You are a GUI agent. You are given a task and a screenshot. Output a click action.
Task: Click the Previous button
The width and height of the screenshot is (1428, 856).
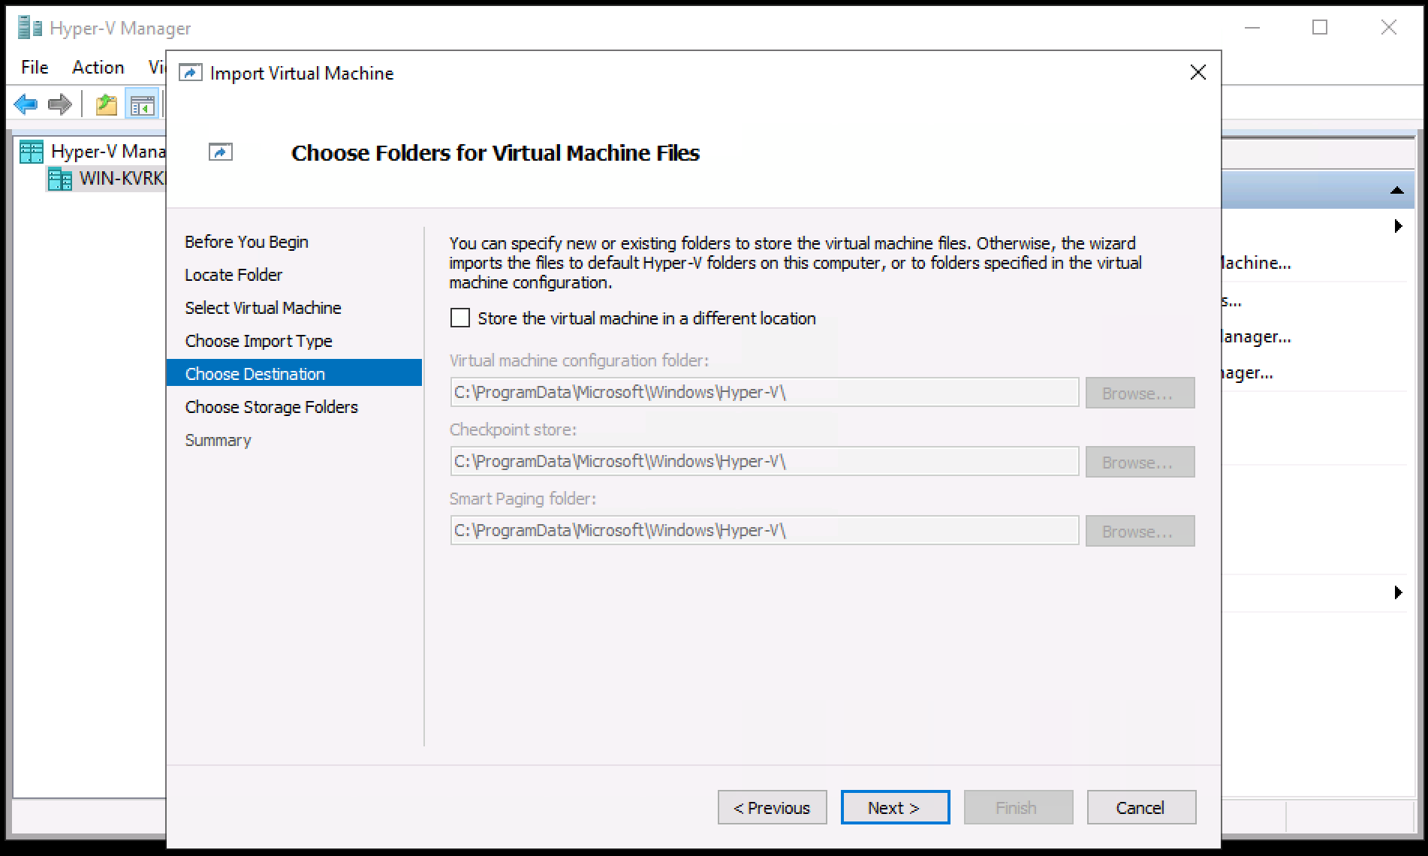[772, 807]
